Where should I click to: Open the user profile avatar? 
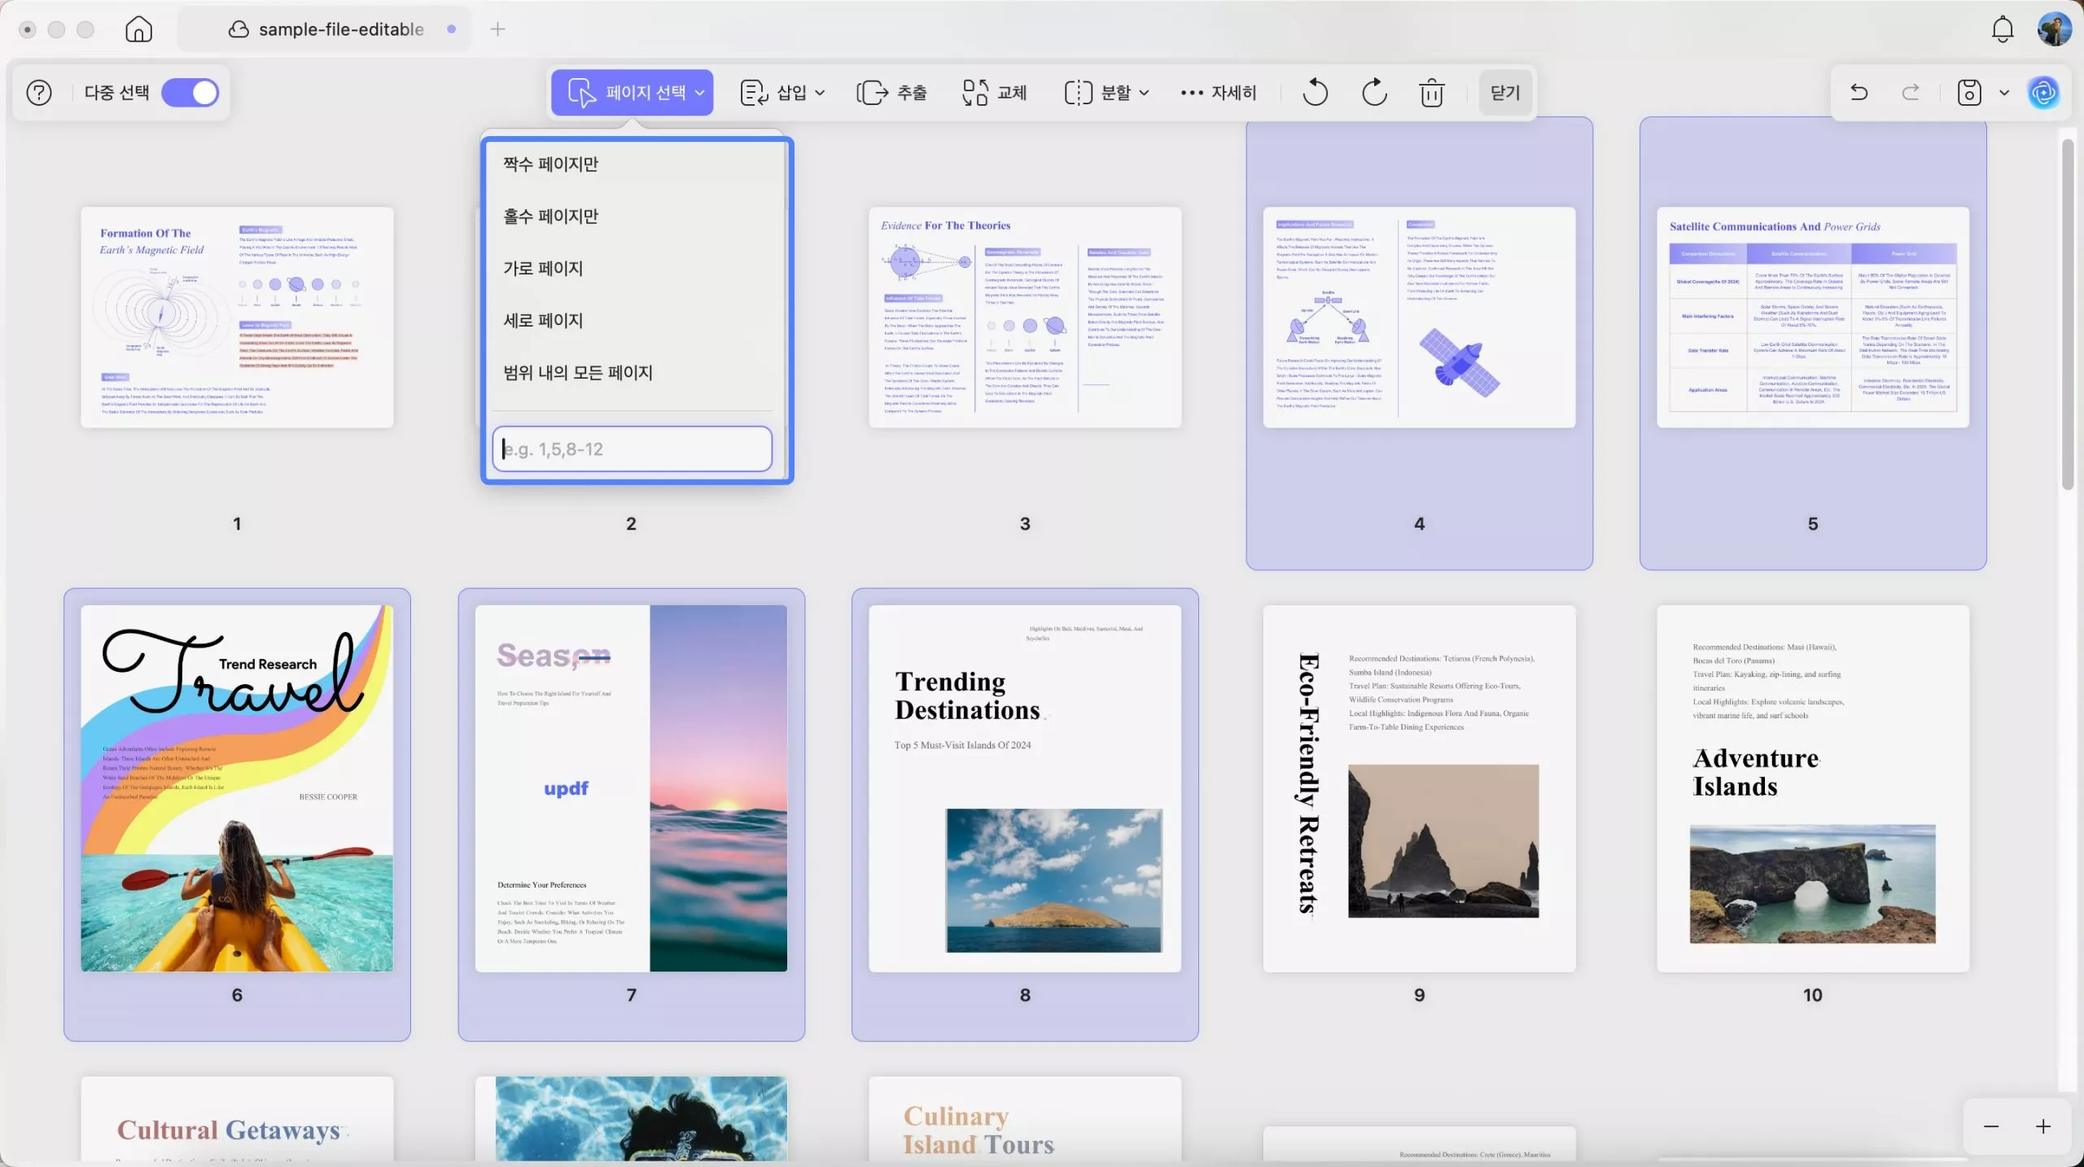(2054, 29)
